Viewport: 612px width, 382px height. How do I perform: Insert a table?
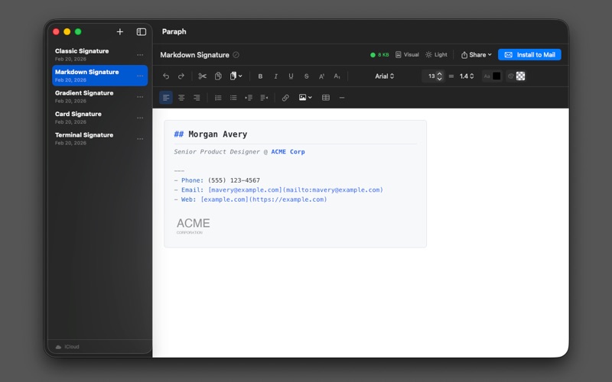tap(326, 98)
